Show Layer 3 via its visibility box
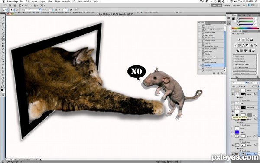 point(233,90)
